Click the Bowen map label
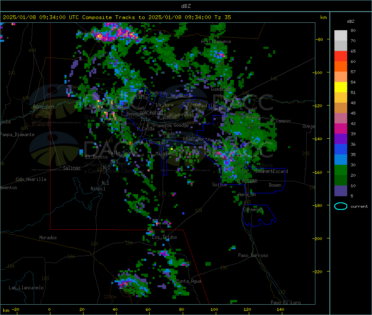 click(x=275, y=185)
